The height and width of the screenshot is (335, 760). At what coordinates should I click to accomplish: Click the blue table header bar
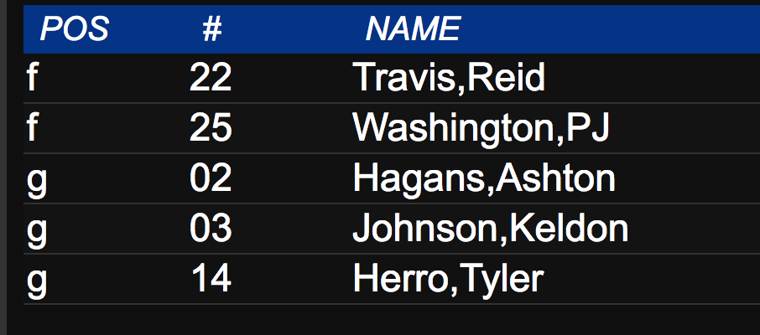point(392,29)
